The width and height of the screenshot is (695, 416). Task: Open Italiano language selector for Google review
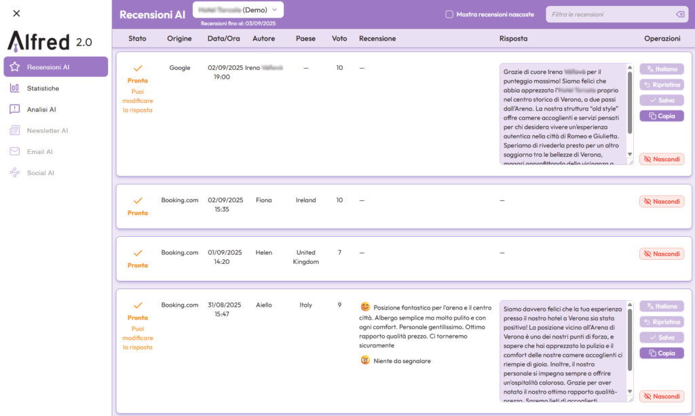(661, 69)
